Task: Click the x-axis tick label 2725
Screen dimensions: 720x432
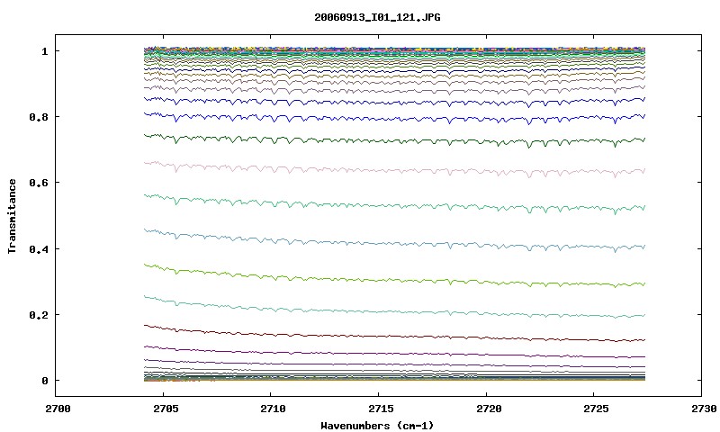Action: pyautogui.click(x=596, y=409)
